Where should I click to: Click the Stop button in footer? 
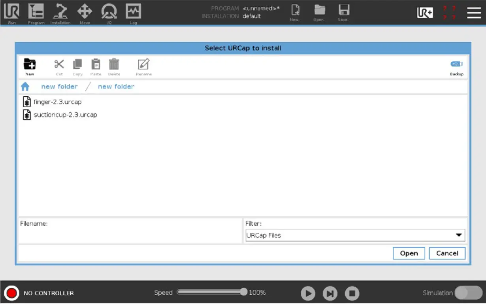(x=352, y=293)
